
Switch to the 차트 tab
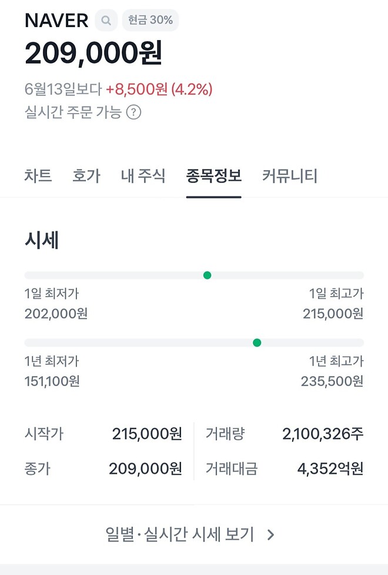click(38, 175)
